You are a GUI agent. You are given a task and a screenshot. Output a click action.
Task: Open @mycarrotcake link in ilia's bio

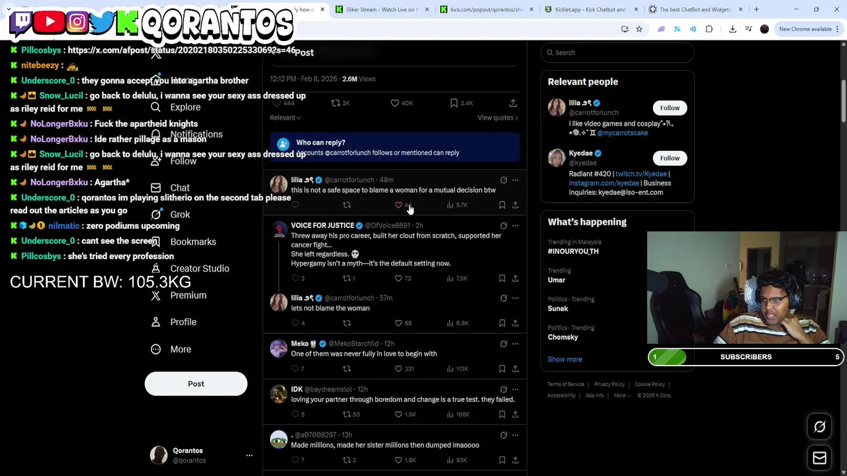point(623,133)
